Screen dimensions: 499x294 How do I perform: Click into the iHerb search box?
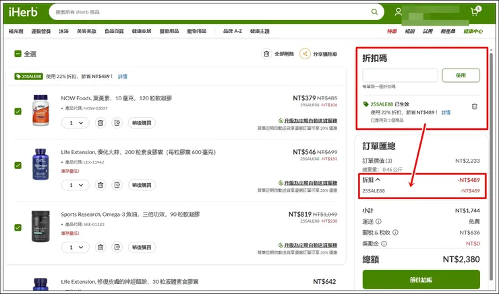coord(210,12)
